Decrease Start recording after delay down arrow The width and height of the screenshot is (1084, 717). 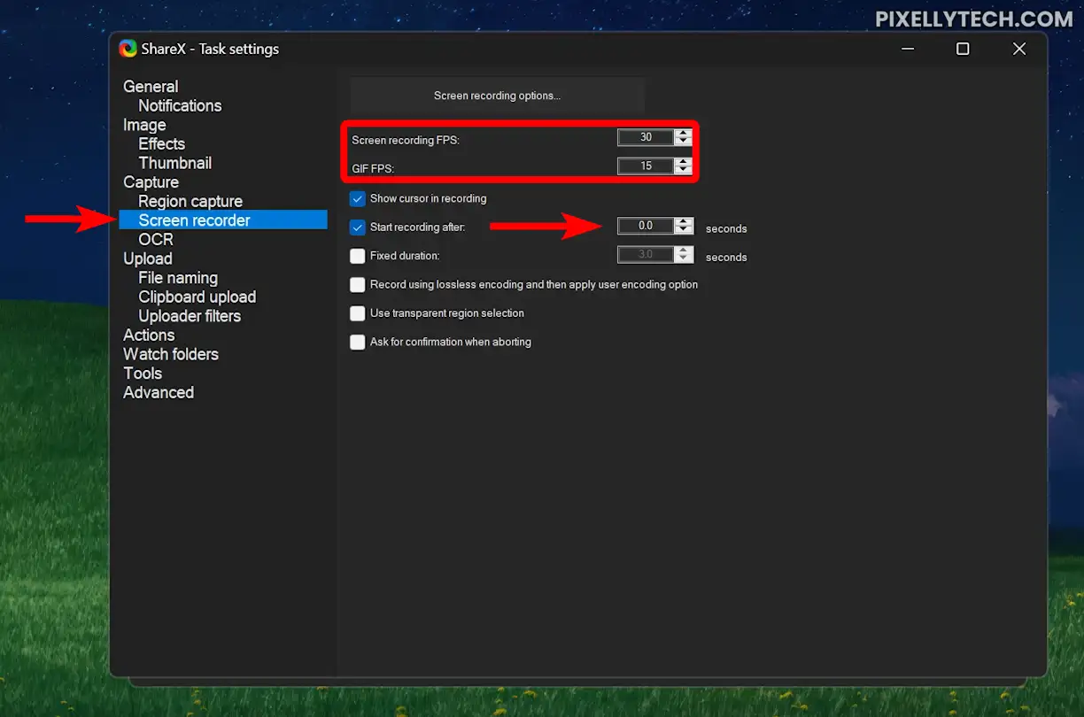(x=683, y=230)
